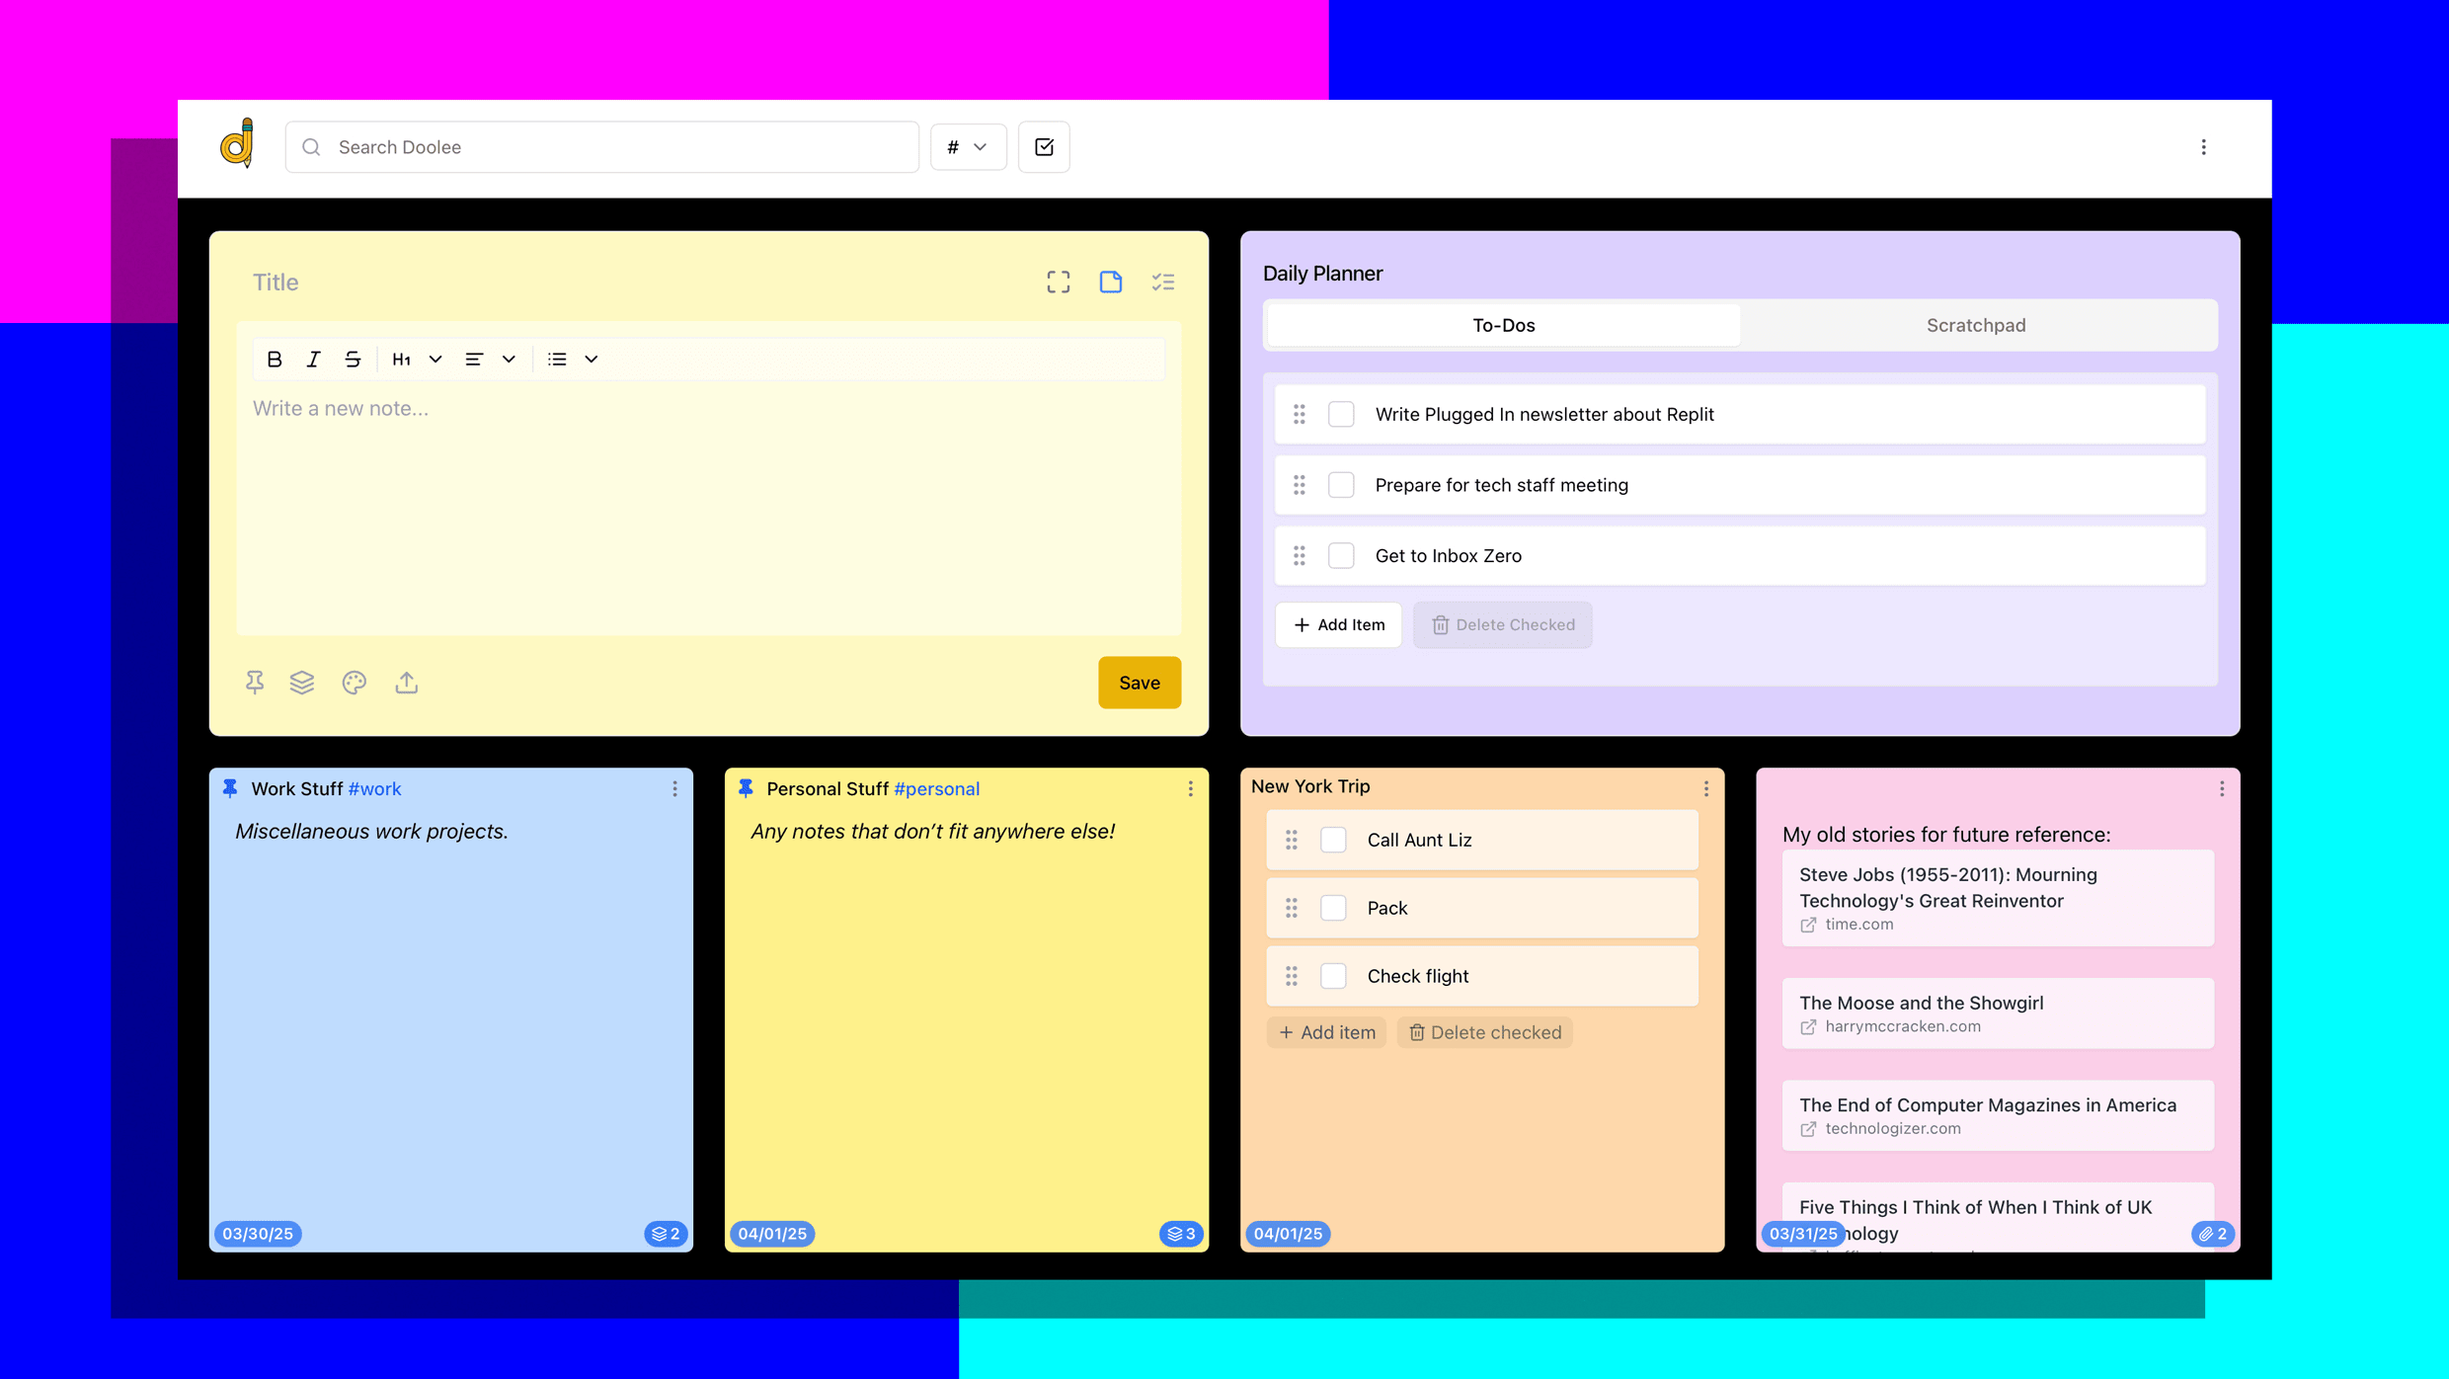
Task: Expand the list style dropdown
Action: 591,359
